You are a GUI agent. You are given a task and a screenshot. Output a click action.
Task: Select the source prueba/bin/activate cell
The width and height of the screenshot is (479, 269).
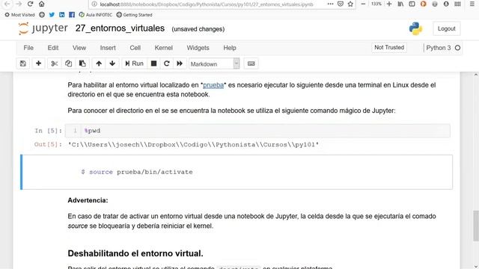tap(237, 172)
